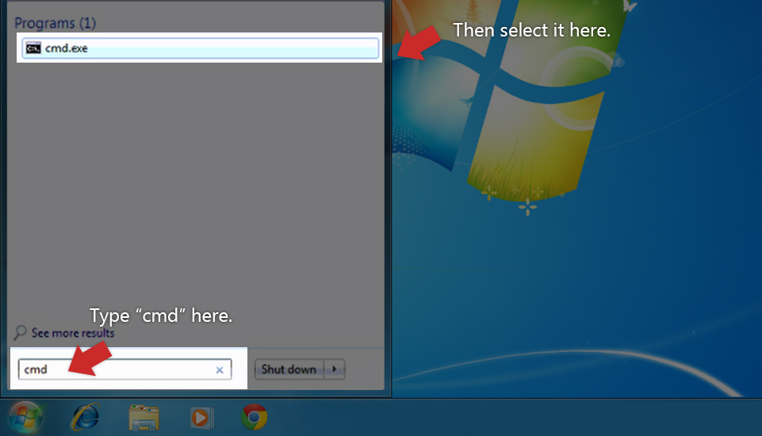Expand the Shut down options arrow

[335, 369]
